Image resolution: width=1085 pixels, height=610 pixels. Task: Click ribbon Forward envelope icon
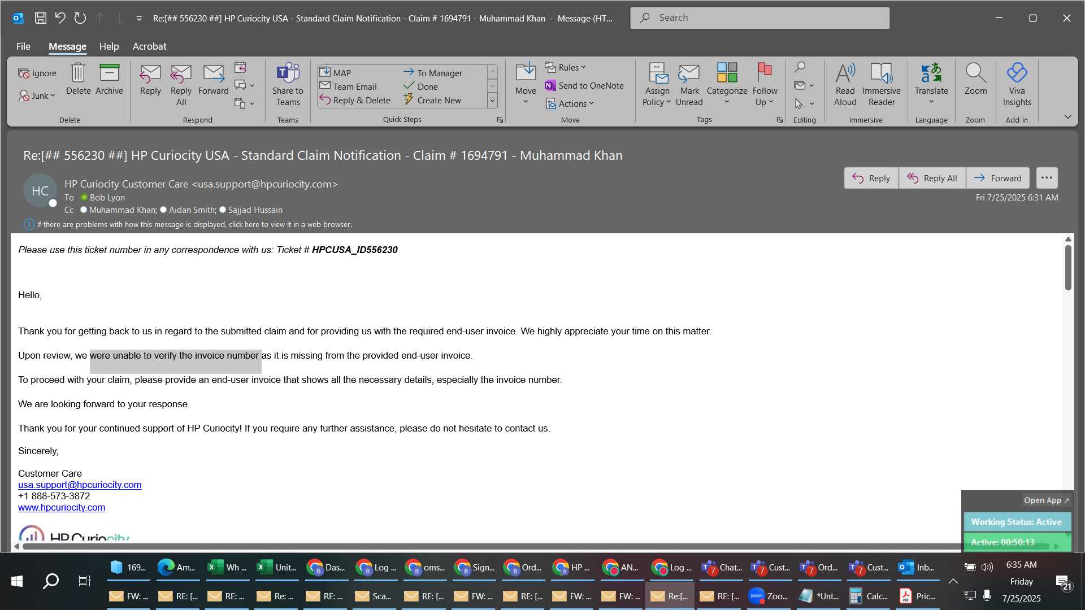coord(213,79)
